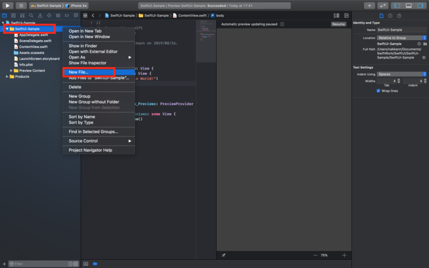Screen dimensions: 429x268
Task: Choose New File... in context menu
Action: click(99, 72)
